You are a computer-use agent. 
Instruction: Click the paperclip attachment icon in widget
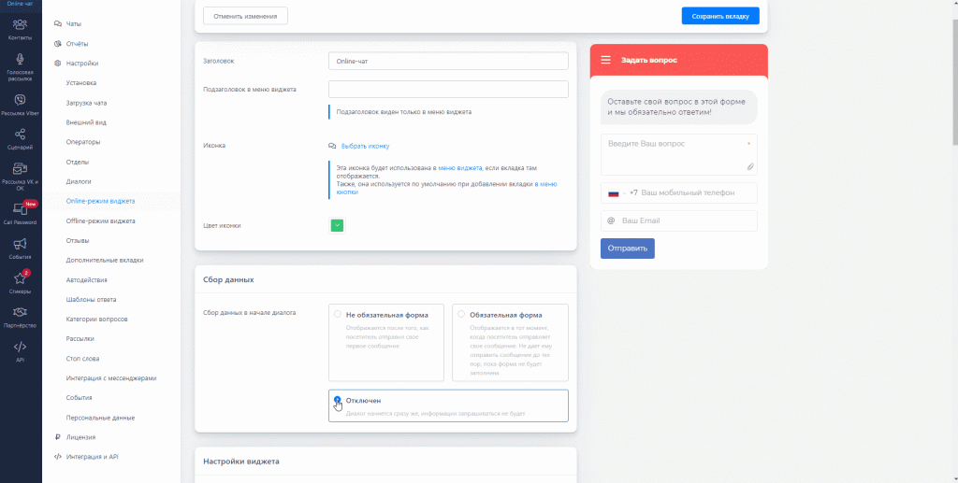pyautogui.click(x=749, y=166)
